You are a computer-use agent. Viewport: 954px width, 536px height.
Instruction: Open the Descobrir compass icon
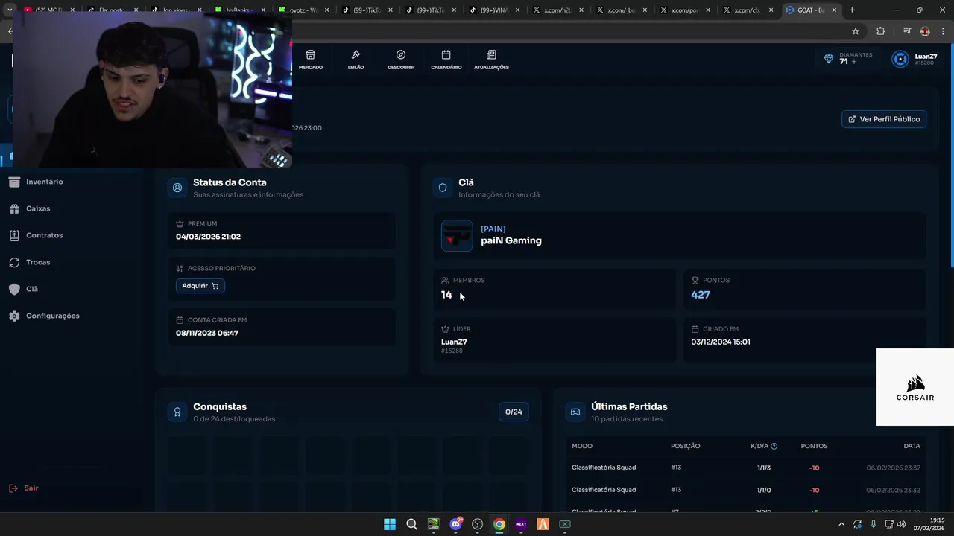[401, 55]
